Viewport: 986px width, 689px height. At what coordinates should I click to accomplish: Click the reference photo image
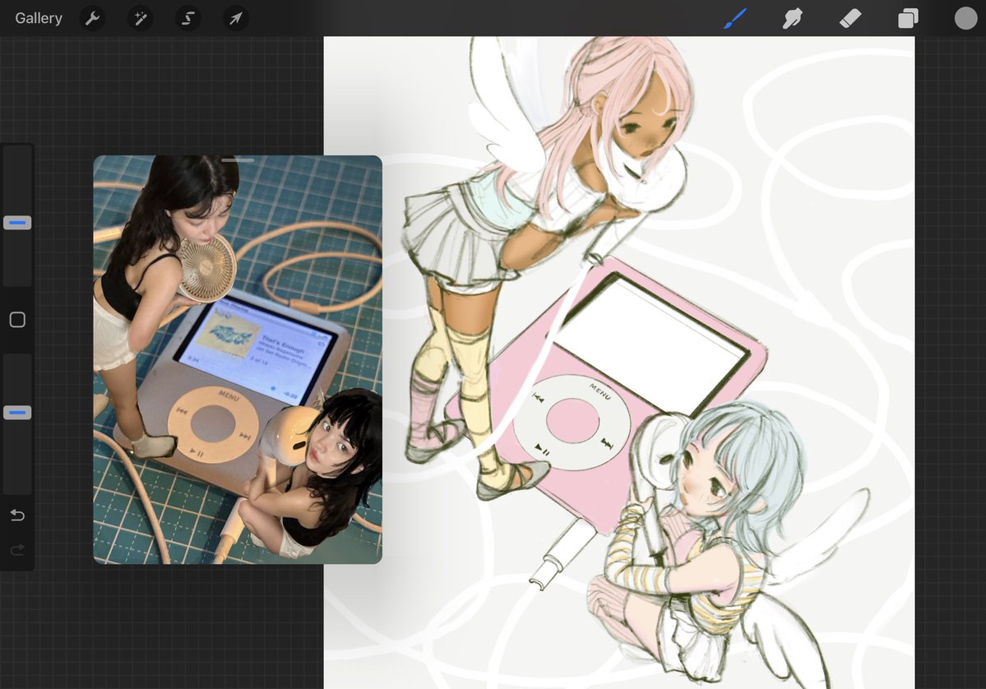(238, 359)
